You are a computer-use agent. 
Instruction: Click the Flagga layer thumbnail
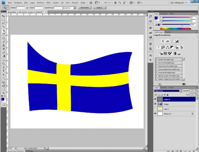click(160, 104)
